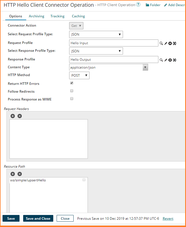The width and height of the screenshot is (186, 227).
Task: Add a new request header with plus icon
Action: pos(13,116)
